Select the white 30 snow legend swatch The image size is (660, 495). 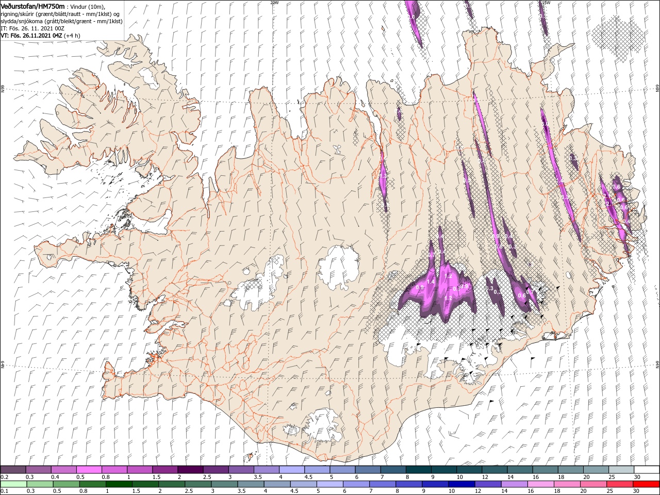[x=647, y=470]
